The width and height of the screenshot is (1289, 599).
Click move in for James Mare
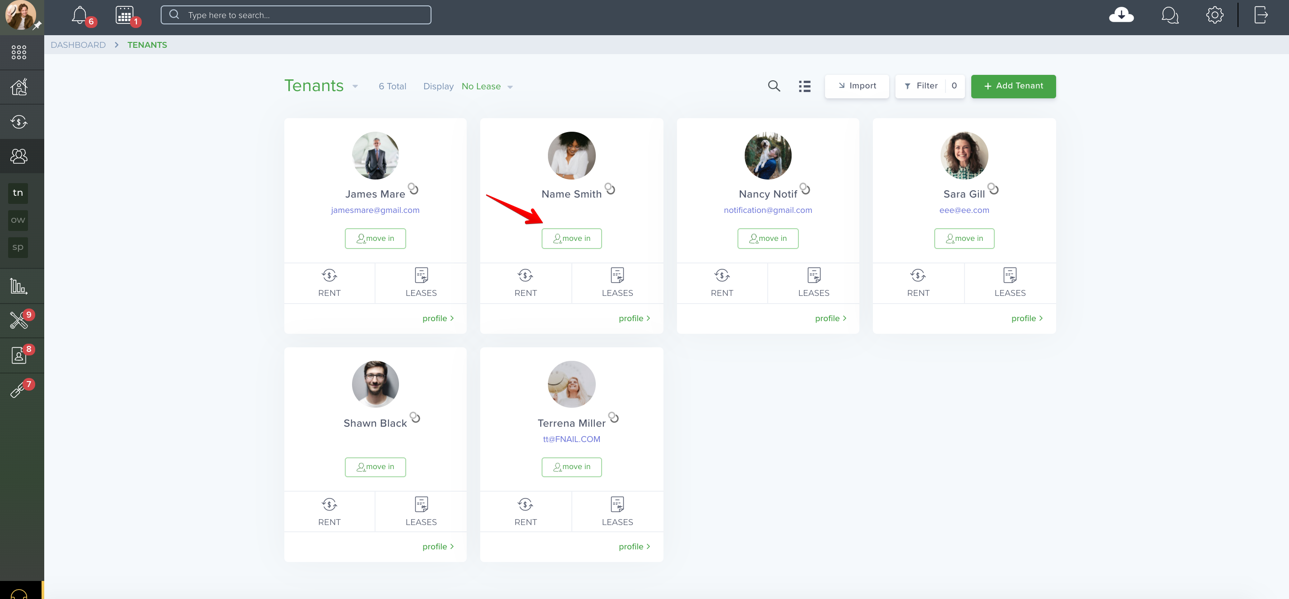tap(376, 239)
